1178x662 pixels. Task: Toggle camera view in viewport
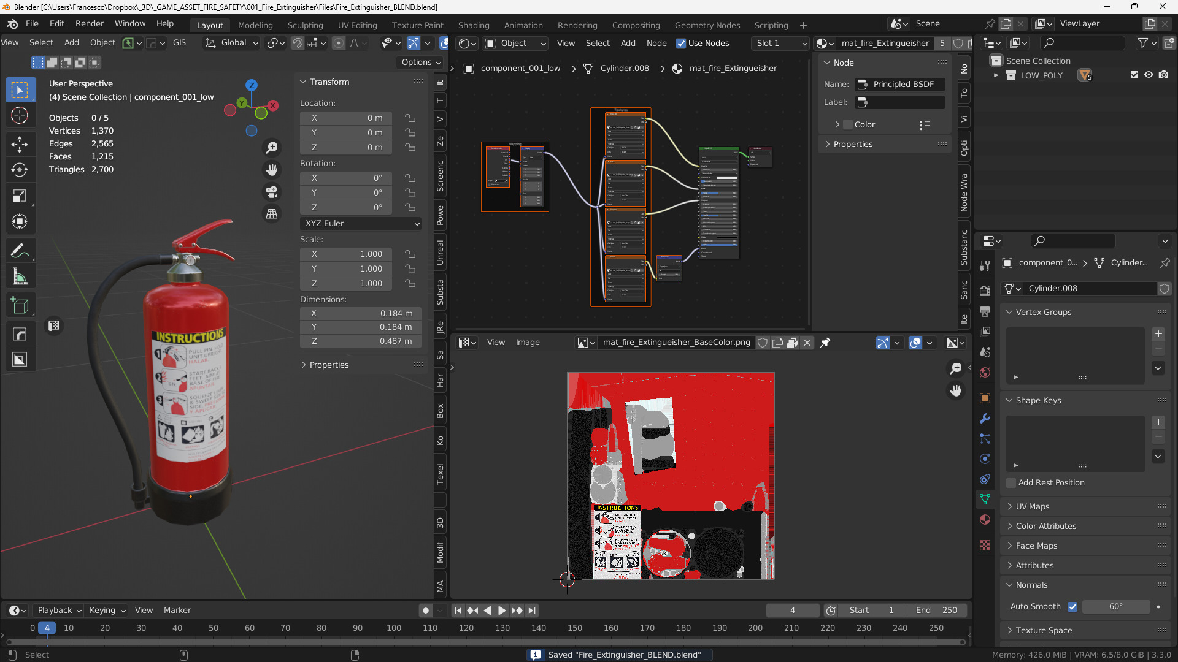(272, 192)
